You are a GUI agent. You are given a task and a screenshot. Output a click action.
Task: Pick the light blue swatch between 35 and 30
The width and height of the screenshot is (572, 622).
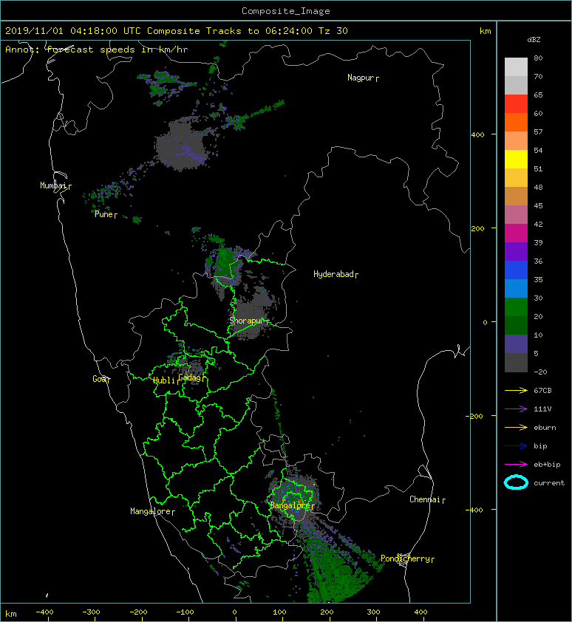pos(516,289)
